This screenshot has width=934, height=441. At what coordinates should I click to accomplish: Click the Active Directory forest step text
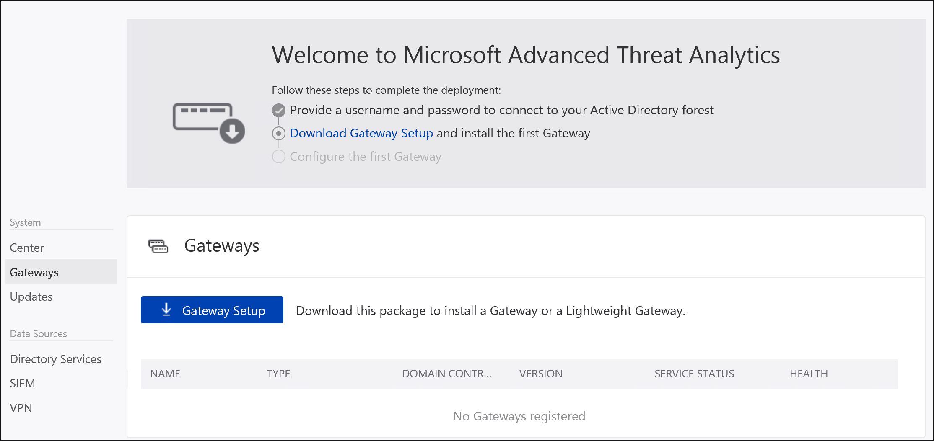502,110
